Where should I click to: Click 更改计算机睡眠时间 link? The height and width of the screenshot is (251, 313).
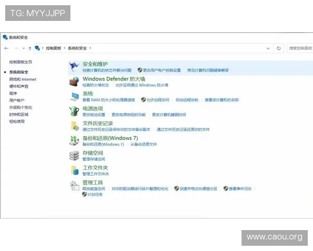click(x=169, y=115)
